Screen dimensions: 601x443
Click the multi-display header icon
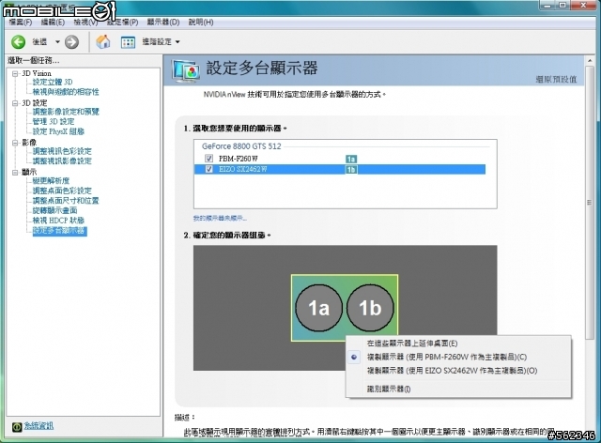(186, 71)
